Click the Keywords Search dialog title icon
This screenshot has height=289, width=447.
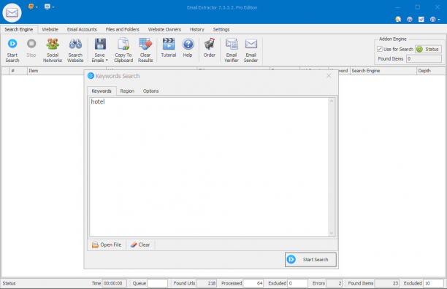pos(91,76)
